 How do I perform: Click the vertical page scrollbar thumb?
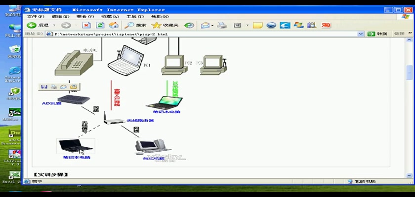(x=409, y=72)
